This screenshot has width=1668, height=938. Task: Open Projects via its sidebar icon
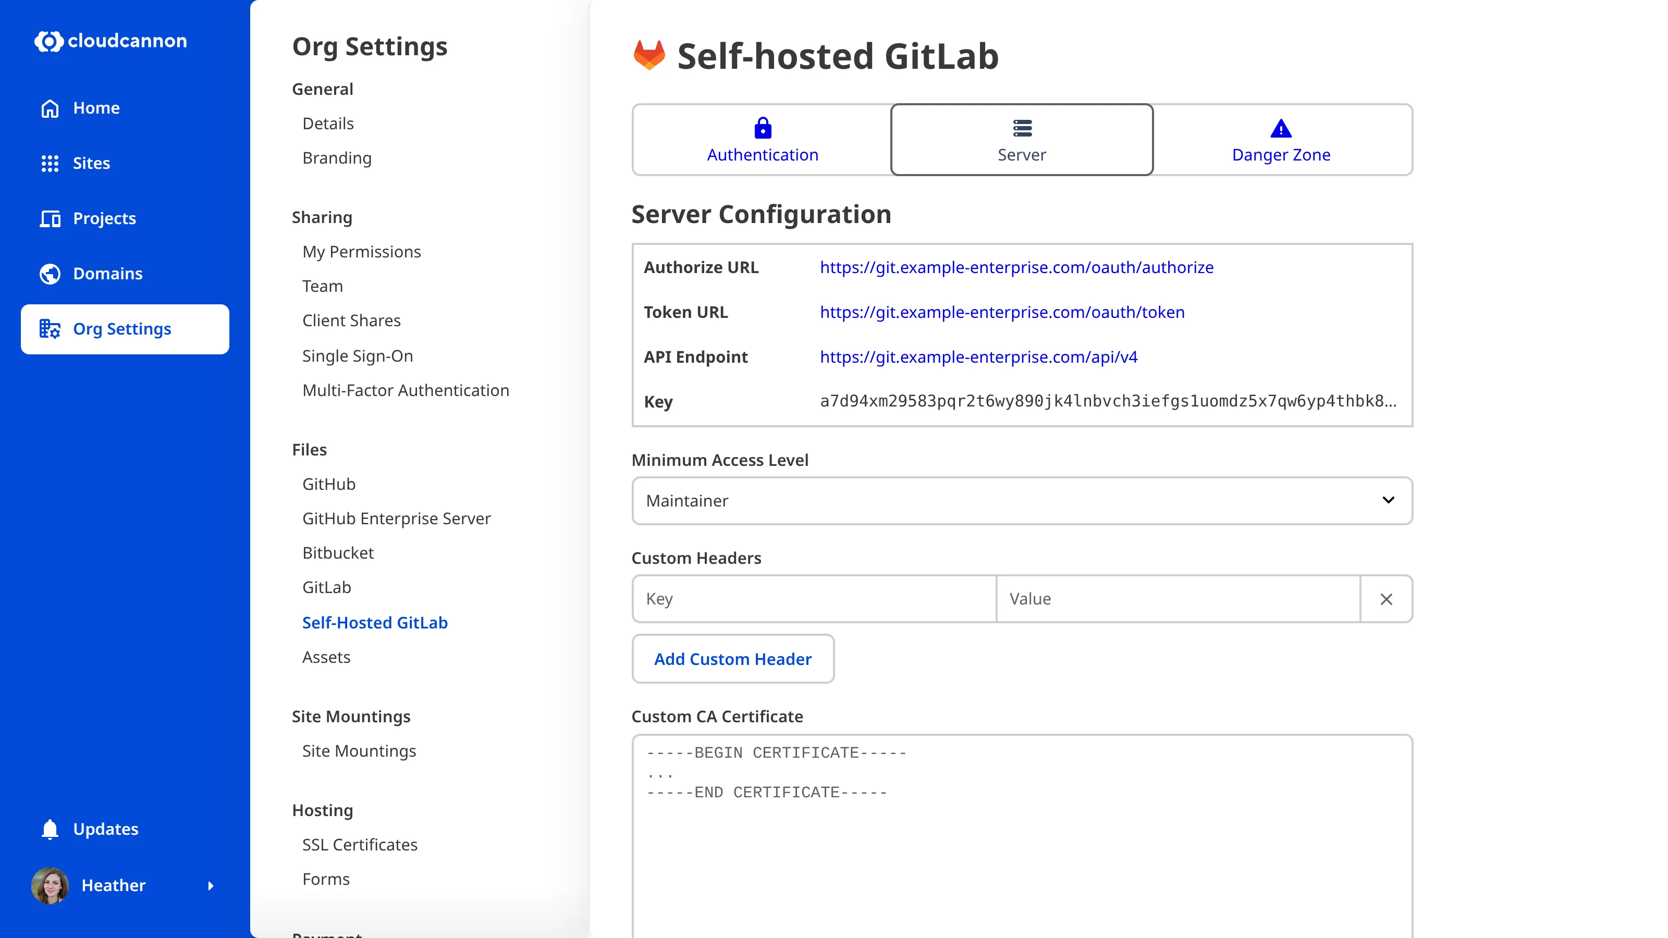coord(50,218)
